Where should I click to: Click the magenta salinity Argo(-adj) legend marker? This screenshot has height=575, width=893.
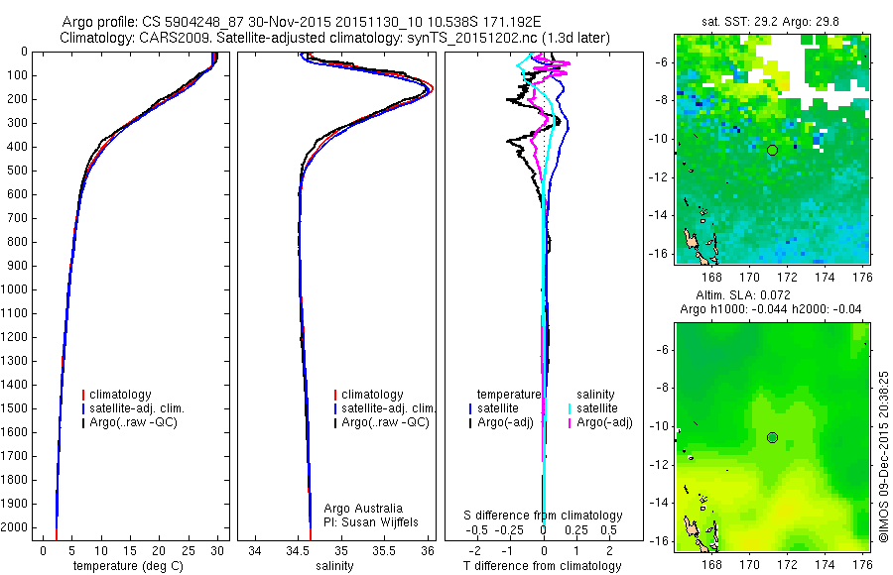point(570,422)
